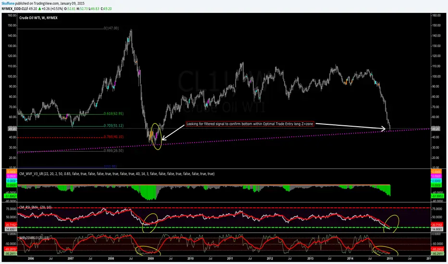Select the high value H:52.73
Image resolution: width=448 pixels, height=264 pixels.
tap(82, 9)
